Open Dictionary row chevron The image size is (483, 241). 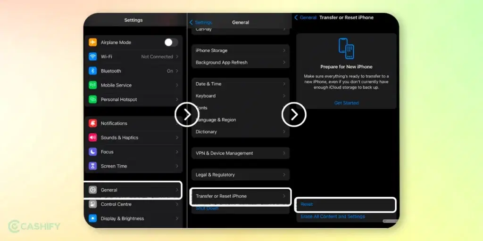284,132
